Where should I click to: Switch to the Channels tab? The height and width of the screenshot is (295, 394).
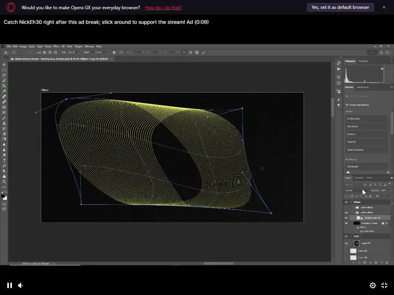pos(359,177)
